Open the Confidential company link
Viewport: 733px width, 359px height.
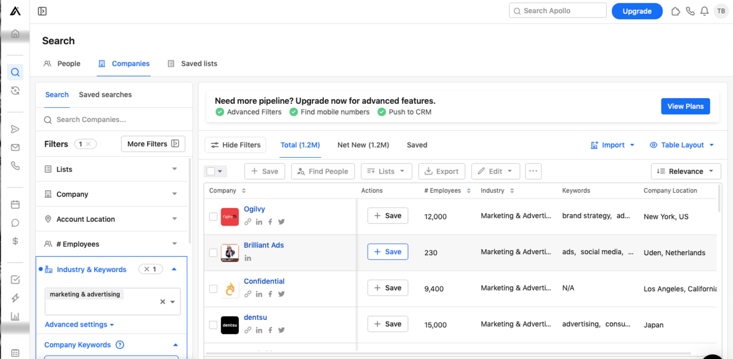pyautogui.click(x=264, y=281)
